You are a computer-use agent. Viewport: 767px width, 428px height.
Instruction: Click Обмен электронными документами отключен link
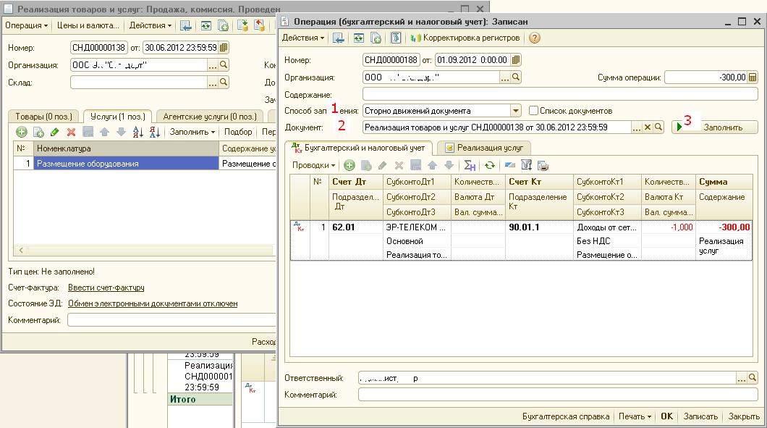click(x=153, y=303)
